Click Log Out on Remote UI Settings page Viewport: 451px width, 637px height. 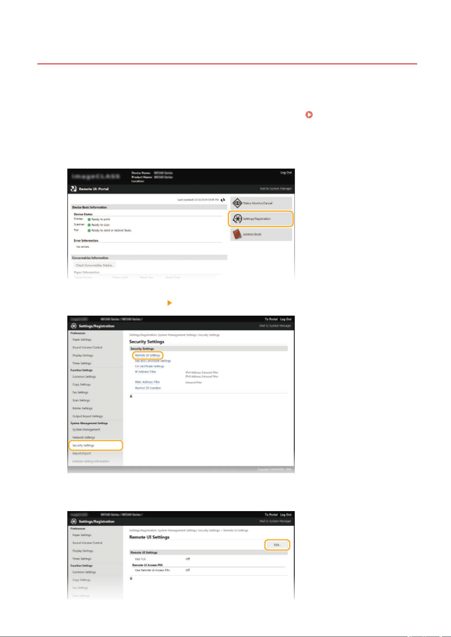[x=286, y=515]
